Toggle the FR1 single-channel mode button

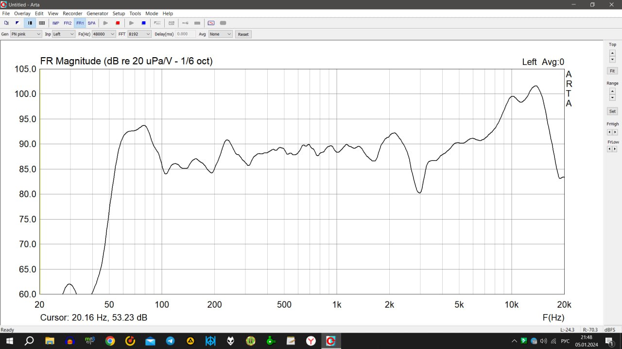(x=80, y=23)
